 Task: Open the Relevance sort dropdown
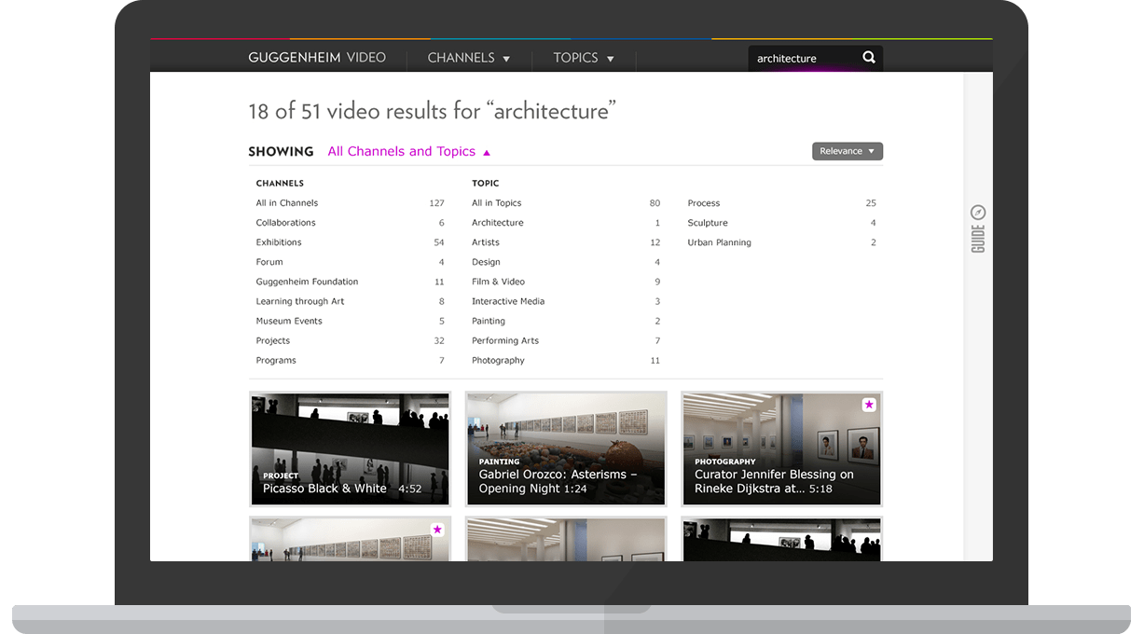847,150
